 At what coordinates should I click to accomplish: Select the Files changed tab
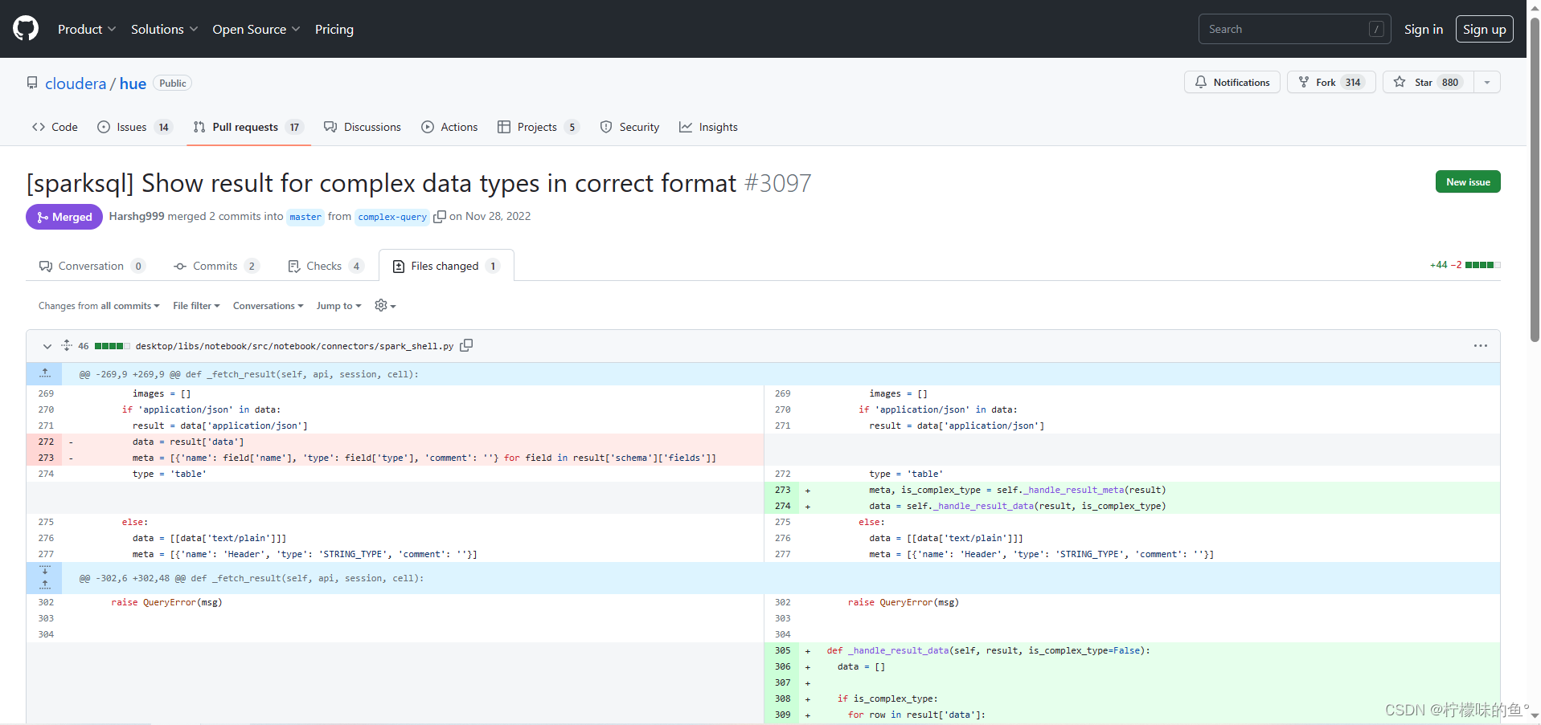(446, 266)
